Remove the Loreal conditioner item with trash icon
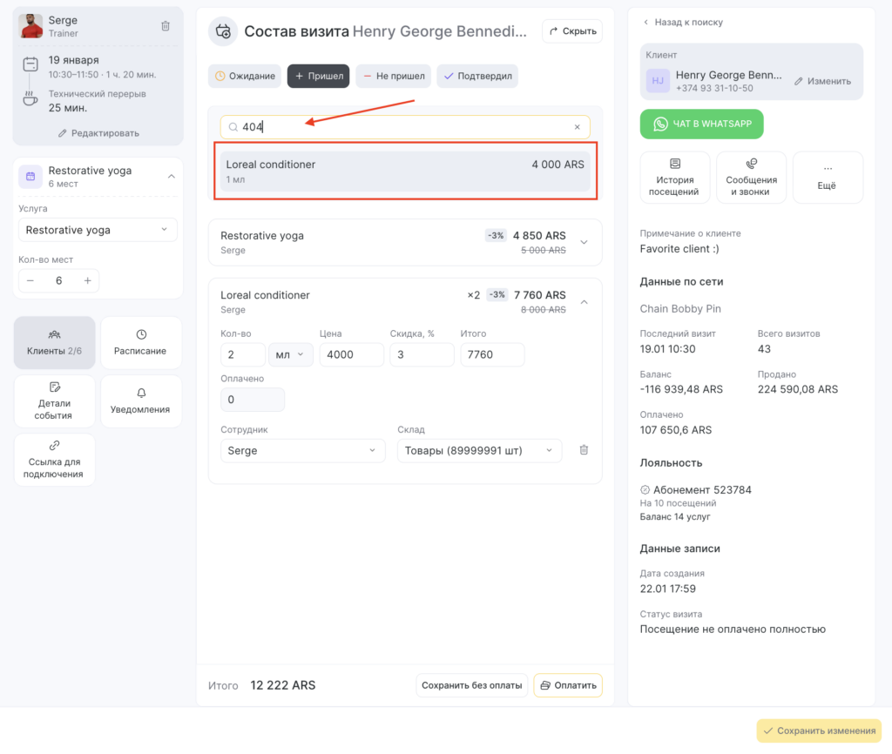 click(x=584, y=450)
